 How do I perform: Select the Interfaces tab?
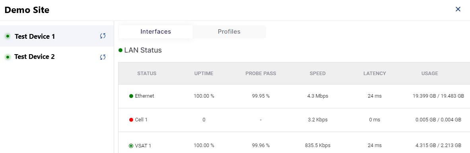[x=156, y=32]
